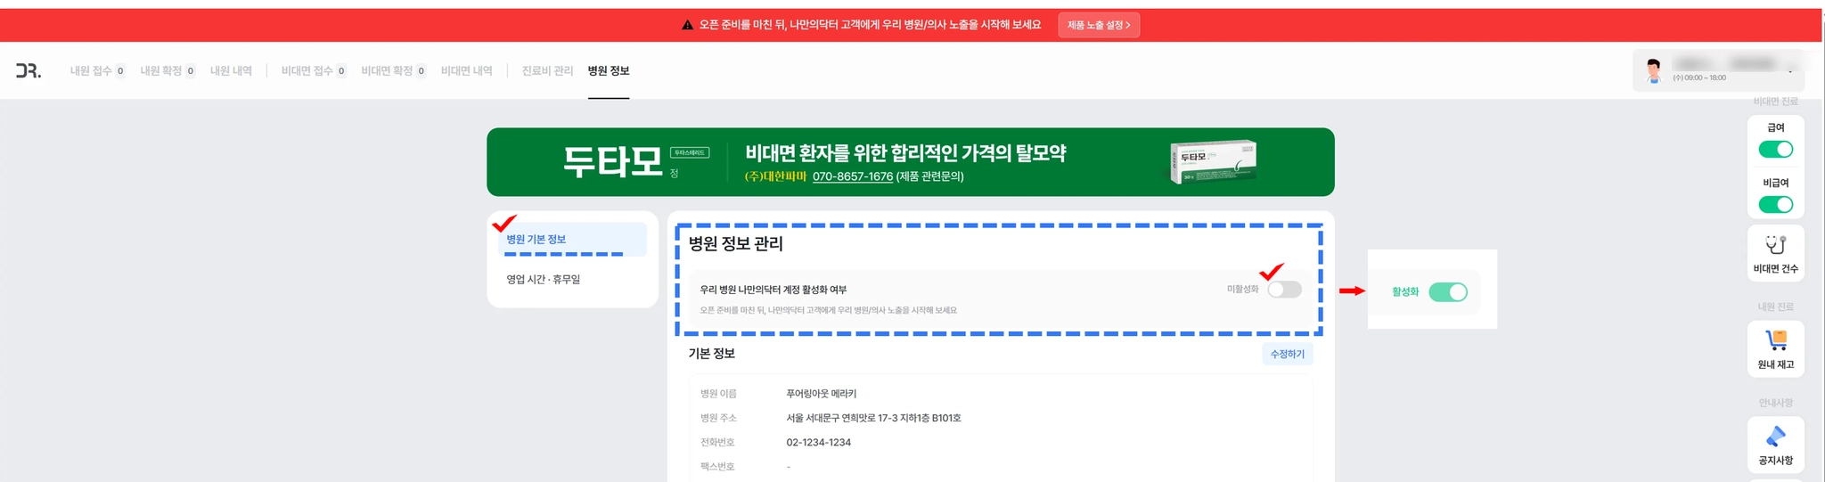Click the address 서울 서대문구 연희맛로 17-3
The width and height of the screenshot is (1825, 482).
coord(873,418)
